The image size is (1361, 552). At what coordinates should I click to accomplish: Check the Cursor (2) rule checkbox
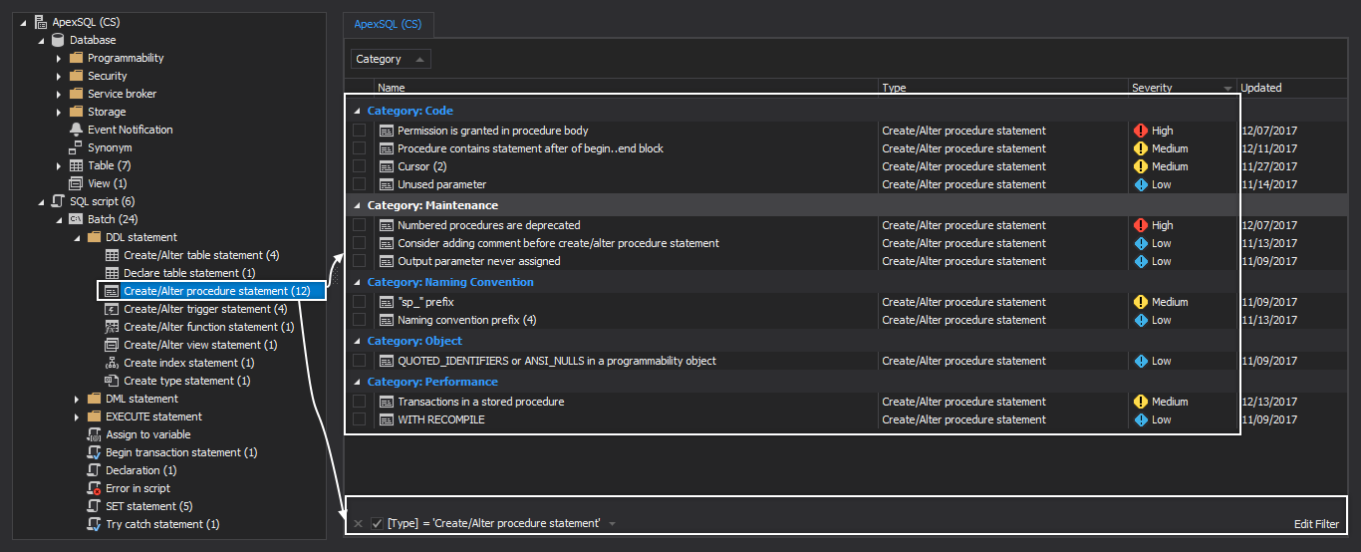359,166
